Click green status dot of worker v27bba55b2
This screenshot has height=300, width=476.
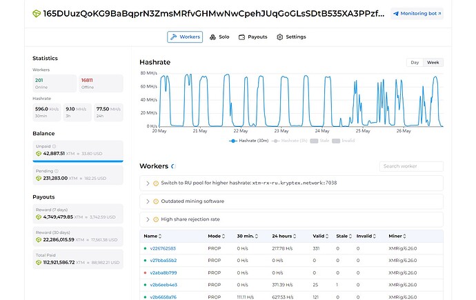[x=145, y=261]
